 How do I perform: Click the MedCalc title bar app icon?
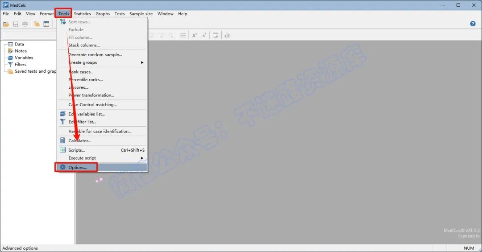click(5, 5)
